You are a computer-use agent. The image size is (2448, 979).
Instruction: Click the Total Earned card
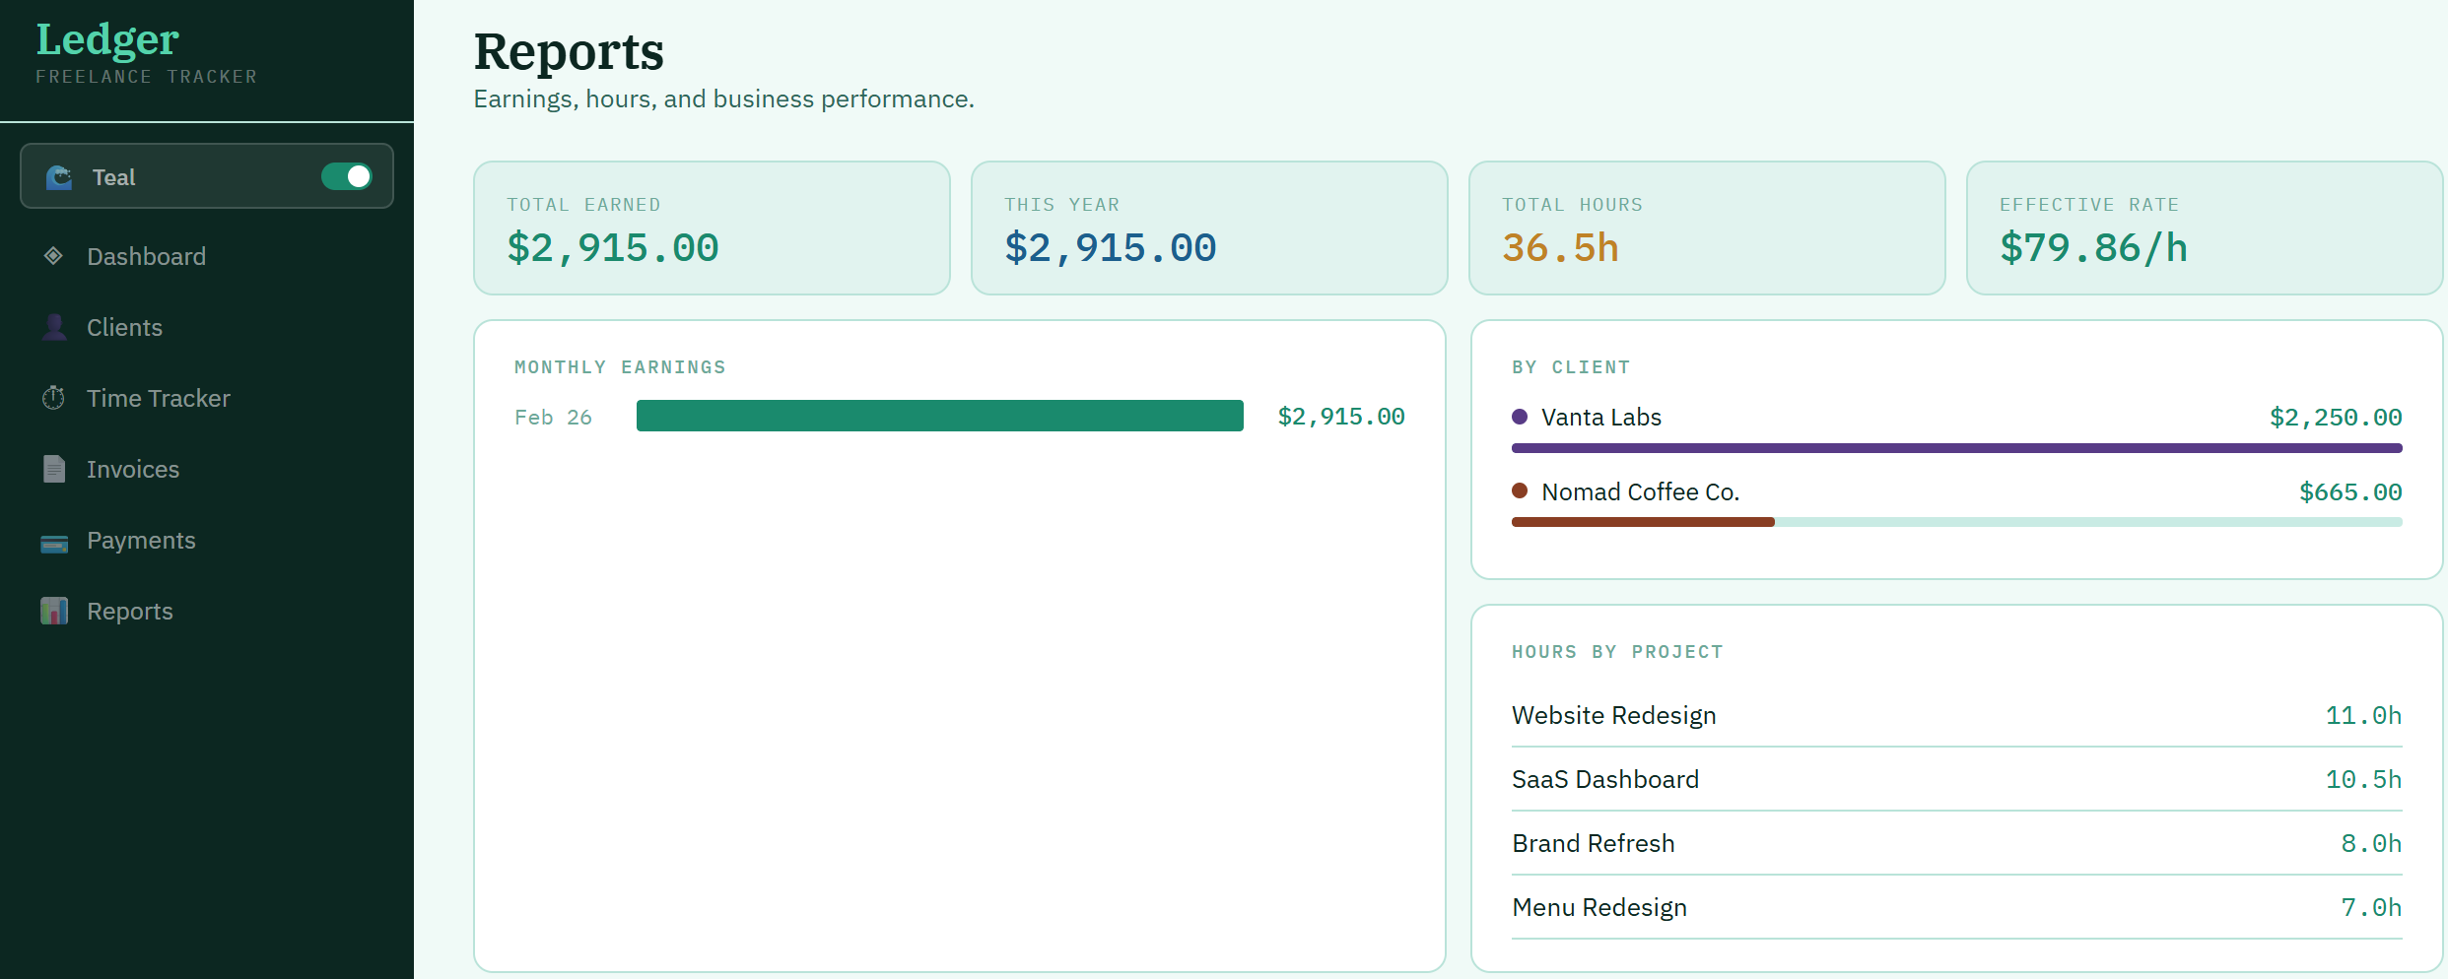pos(712,228)
